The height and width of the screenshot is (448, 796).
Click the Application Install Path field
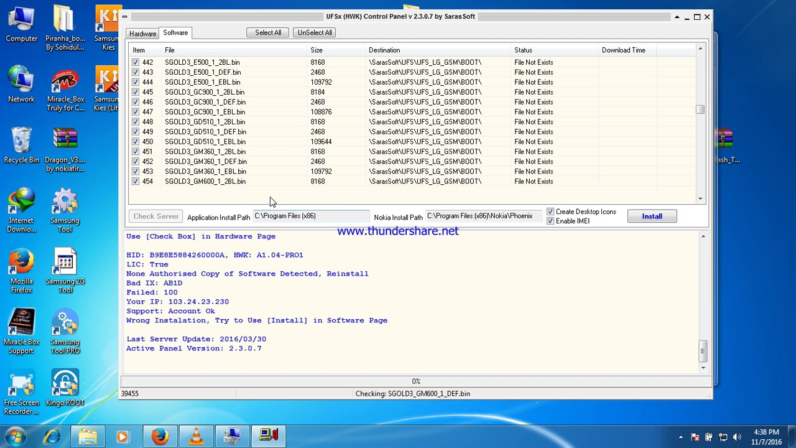click(311, 216)
